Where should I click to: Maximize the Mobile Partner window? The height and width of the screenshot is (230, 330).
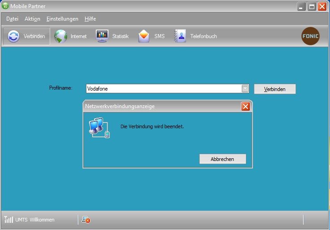point(312,7)
